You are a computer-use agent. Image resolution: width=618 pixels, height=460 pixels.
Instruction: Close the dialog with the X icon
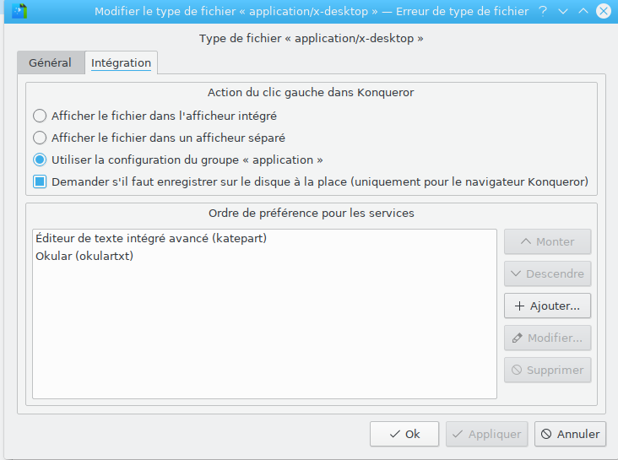(603, 11)
